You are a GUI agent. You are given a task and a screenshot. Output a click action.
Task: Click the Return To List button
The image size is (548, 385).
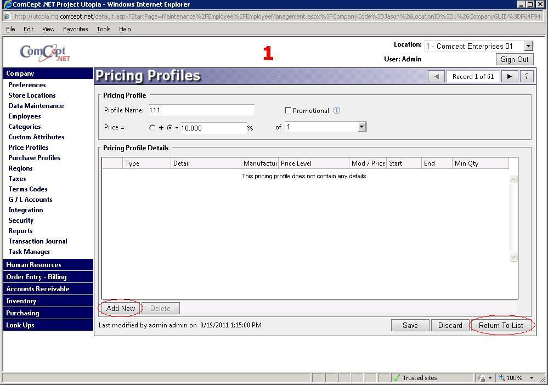(x=501, y=325)
